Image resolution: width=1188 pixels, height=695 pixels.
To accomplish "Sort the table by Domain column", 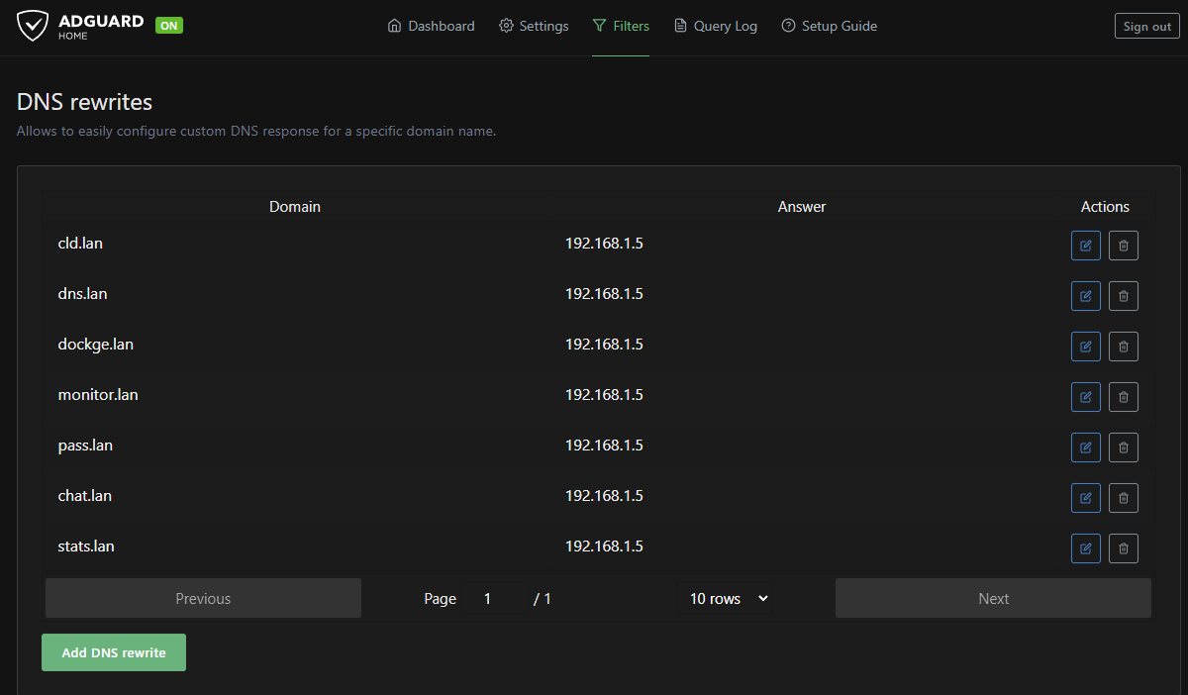I will tap(295, 207).
